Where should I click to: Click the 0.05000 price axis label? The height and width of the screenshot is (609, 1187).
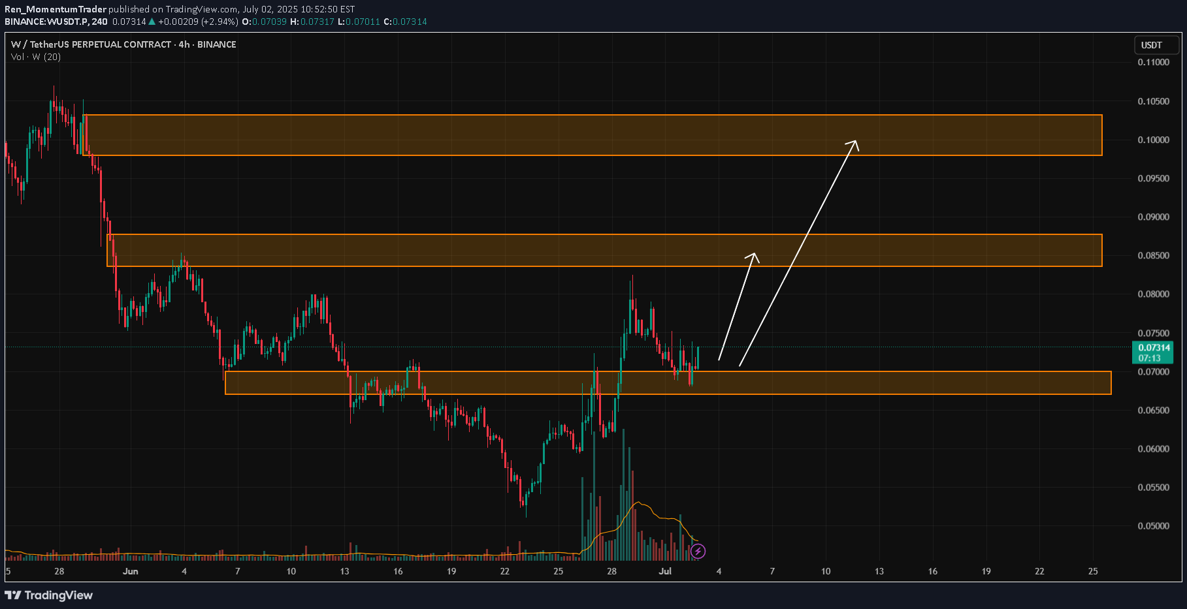[1153, 525]
